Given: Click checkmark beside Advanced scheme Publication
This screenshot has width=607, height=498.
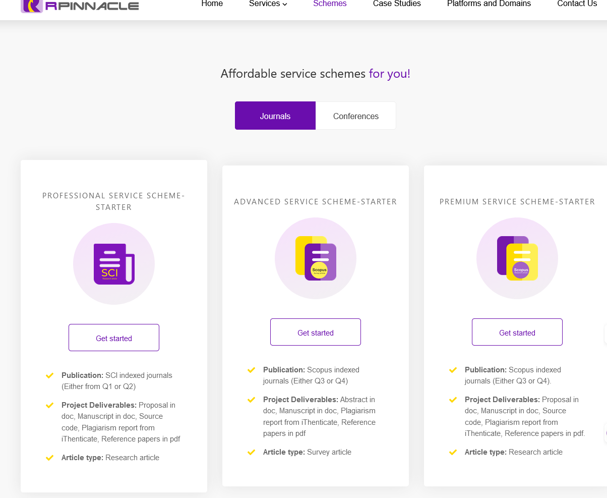Looking at the screenshot, I should click(x=251, y=370).
